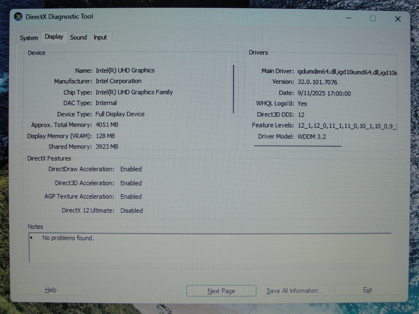Click the Direct3D DDI "12" value

point(301,115)
